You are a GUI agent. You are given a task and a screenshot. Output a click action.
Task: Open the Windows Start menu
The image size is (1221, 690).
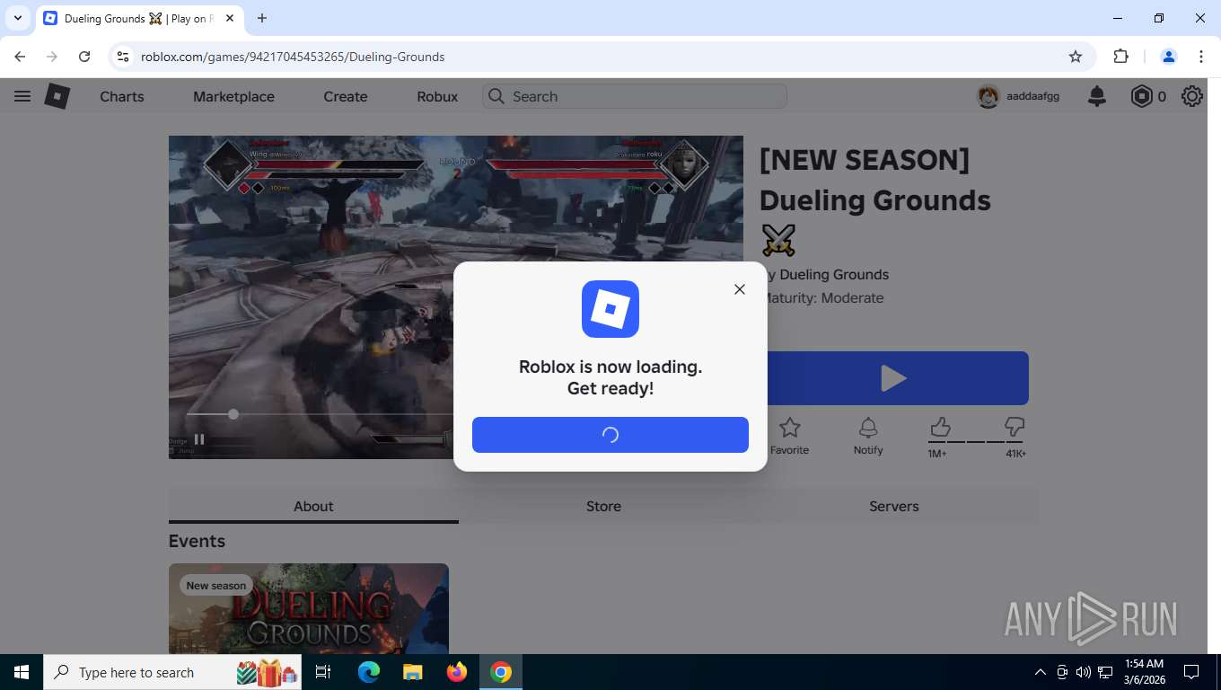pyautogui.click(x=22, y=672)
